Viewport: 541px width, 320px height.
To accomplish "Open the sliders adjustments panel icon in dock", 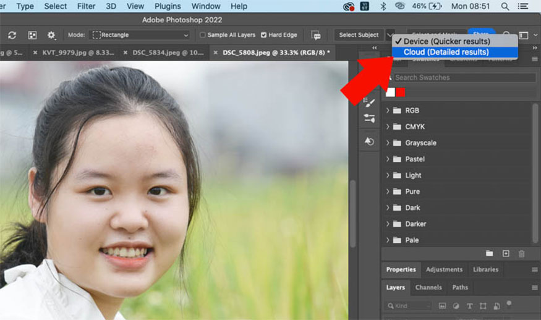I will [369, 118].
